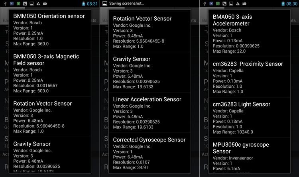Viewport: 299px width, 177px height.
Task: Tap the green notification icon in left screenshot
Action: tap(18, 4)
